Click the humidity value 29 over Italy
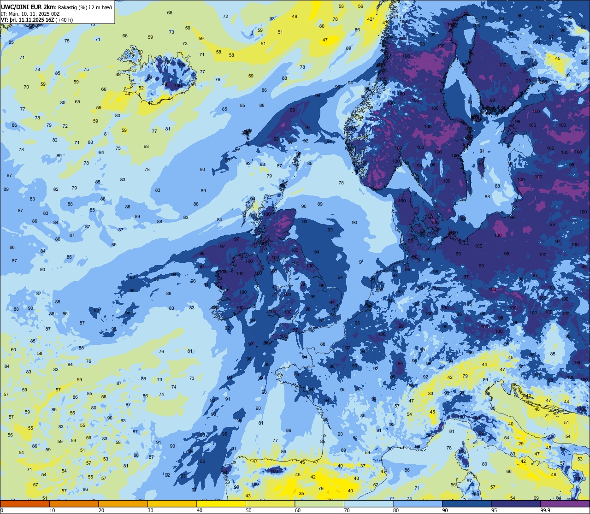The image size is (590, 514). pyautogui.click(x=521, y=443)
